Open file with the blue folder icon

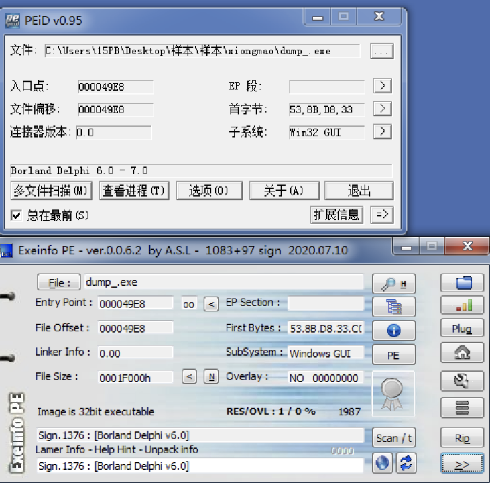pyautogui.click(x=462, y=283)
